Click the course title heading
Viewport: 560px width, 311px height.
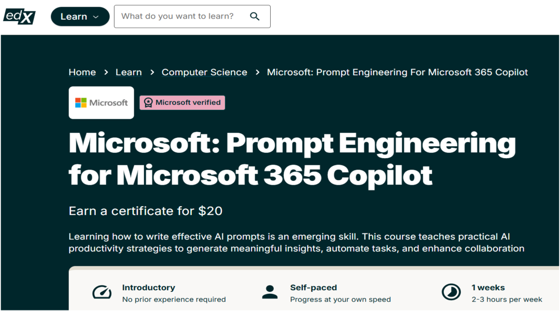tap(292, 159)
